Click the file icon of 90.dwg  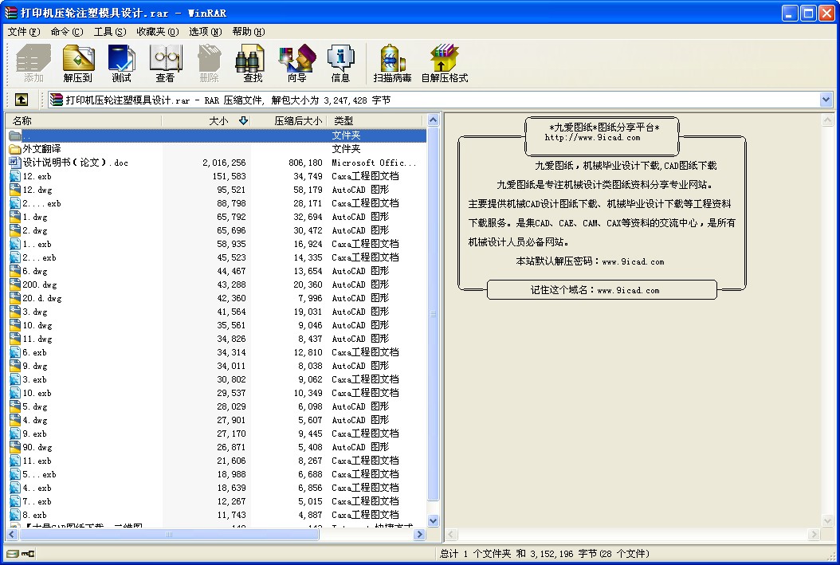(x=15, y=447)
